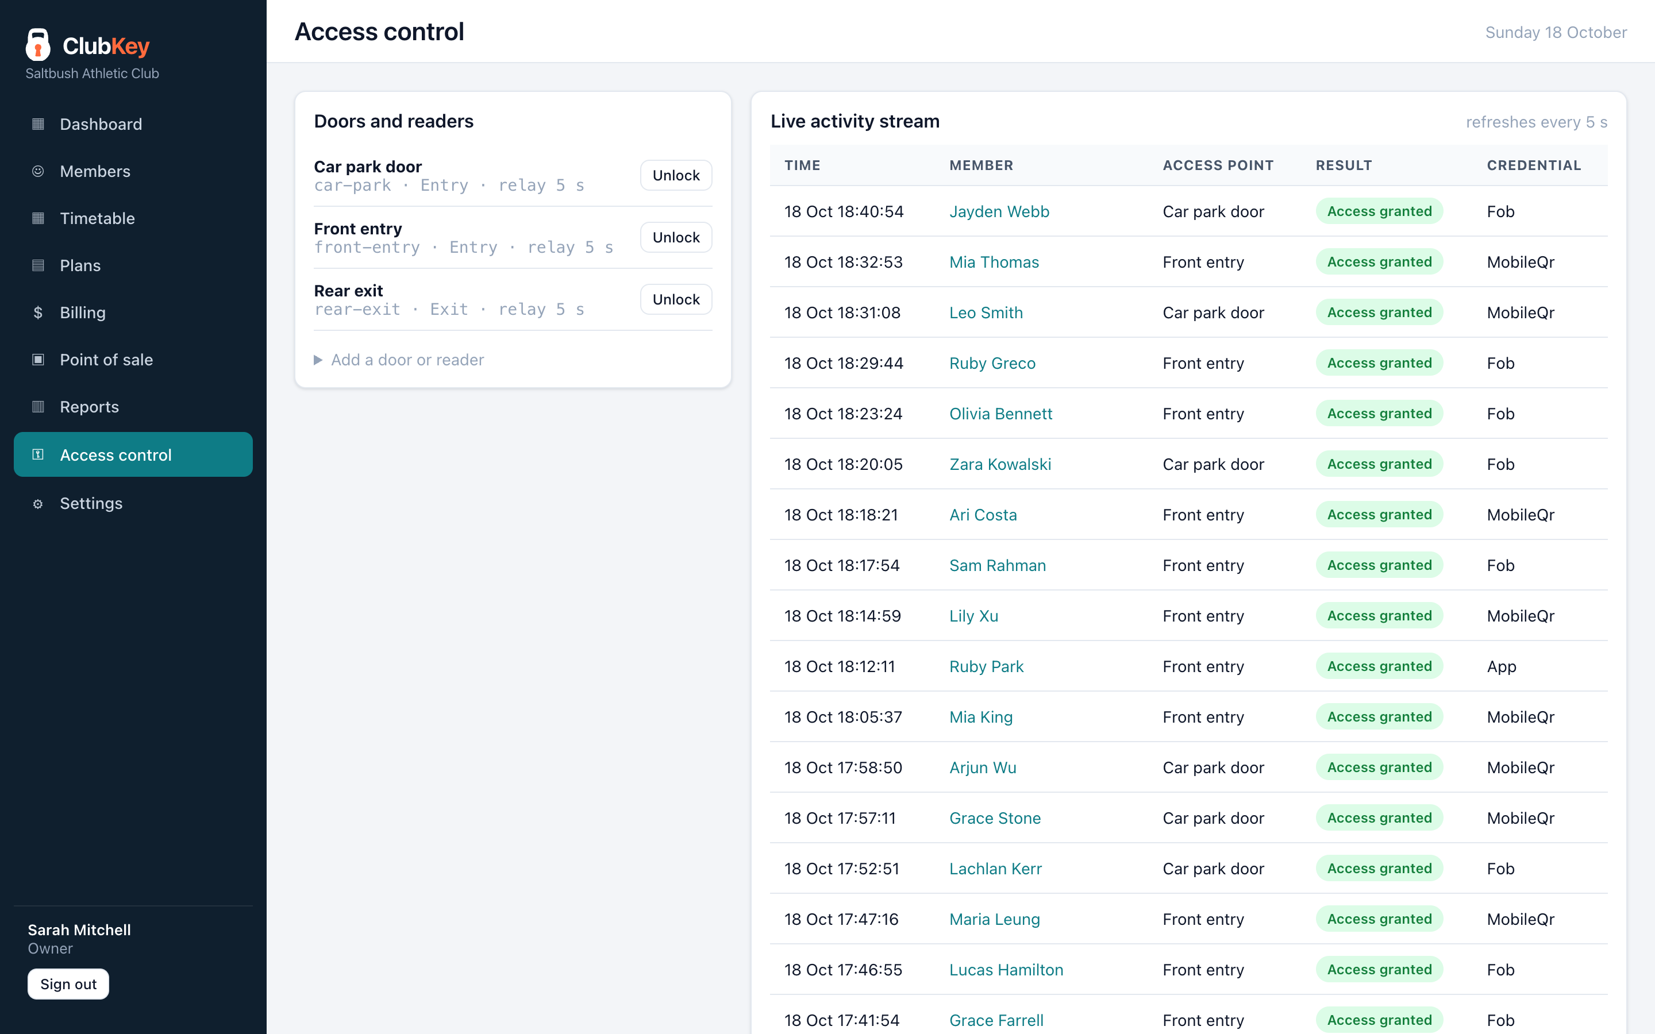Screen dimensions: 1655x1034
Task: Click Access granted badge for Mia King
Action: (1379, 717)
